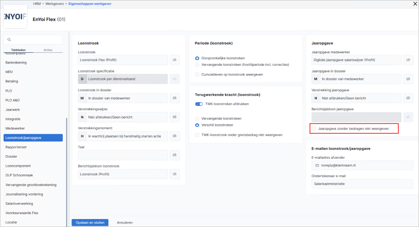Click the Annuleren button
Image resolution: width=419 pixels, height=227 pixels.
point(125,223)
